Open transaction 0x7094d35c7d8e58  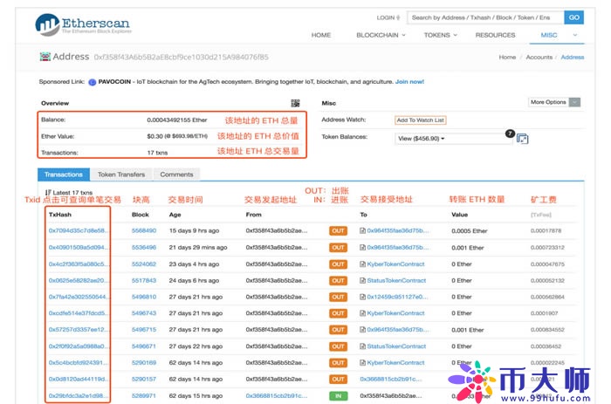coord(78,230)
